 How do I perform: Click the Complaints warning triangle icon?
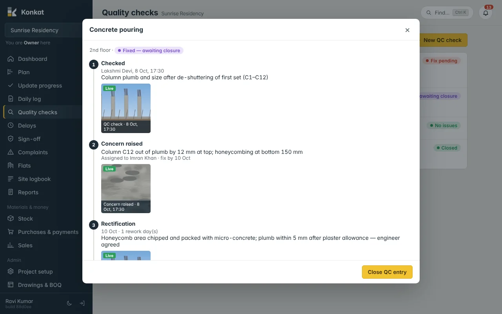(x=11, y=152)
